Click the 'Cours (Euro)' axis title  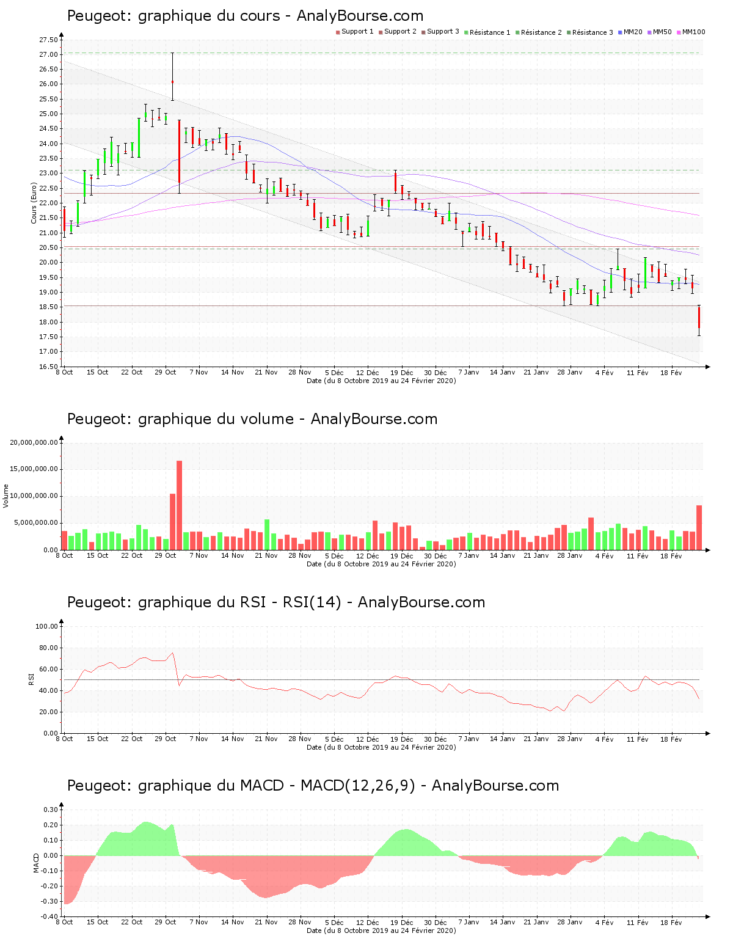pos(34,203)
